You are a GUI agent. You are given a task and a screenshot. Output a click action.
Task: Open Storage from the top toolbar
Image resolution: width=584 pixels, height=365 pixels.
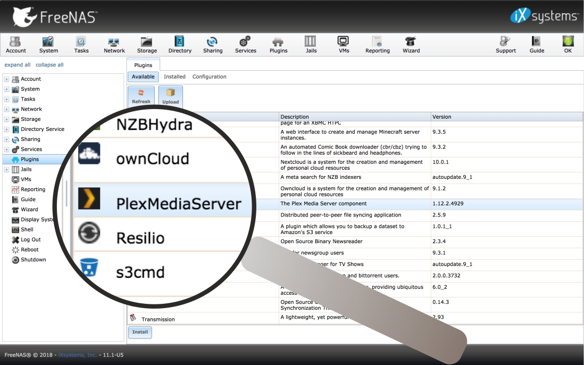click(147, 45)
